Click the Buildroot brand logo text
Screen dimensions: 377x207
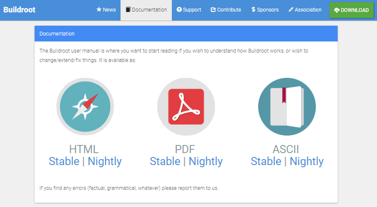(x=19, y=10)
